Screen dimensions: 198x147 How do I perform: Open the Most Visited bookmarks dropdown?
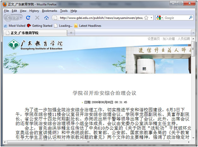[16, 26]
